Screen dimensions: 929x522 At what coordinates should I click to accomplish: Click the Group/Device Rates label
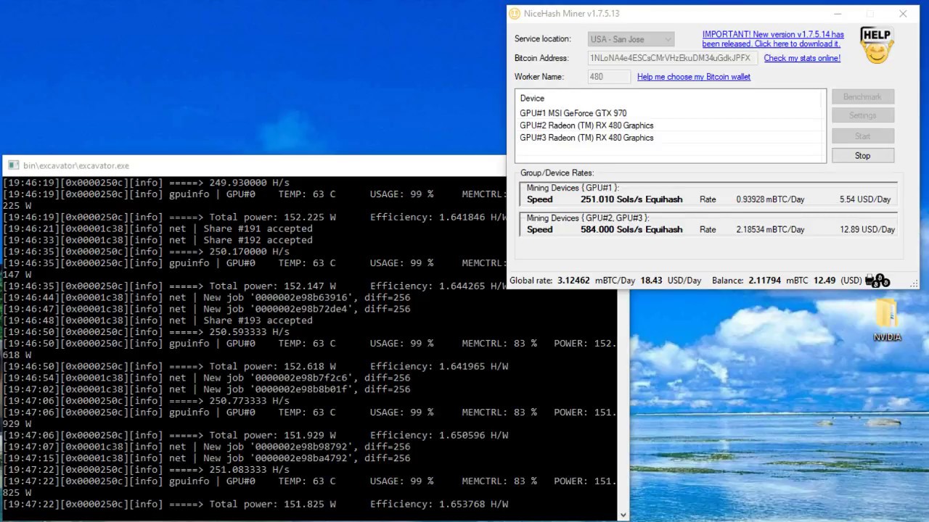557,173
